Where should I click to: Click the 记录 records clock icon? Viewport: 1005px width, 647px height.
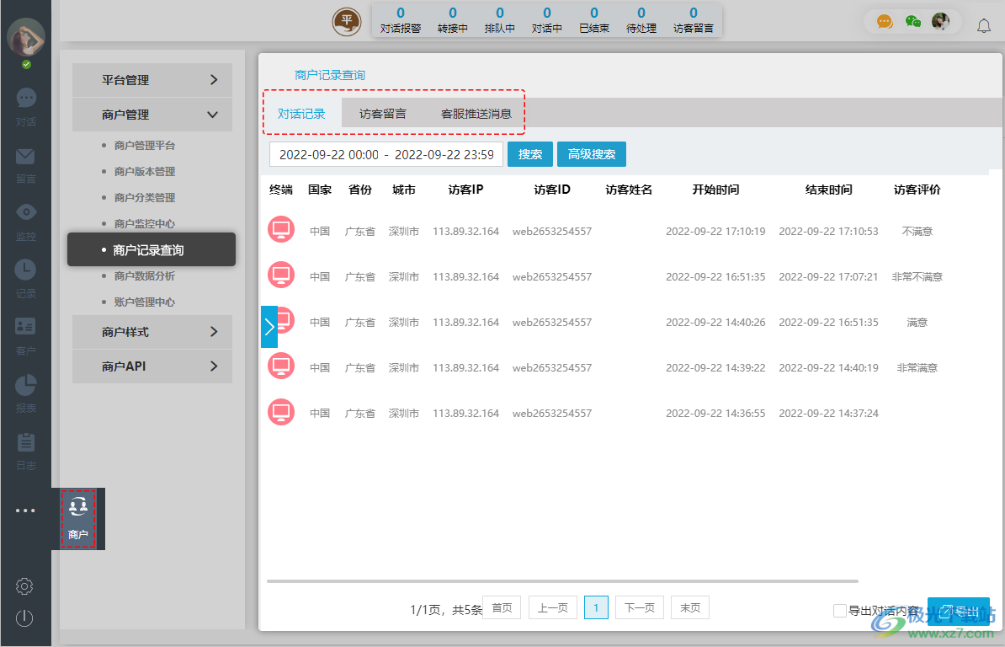tap(26, 270)
